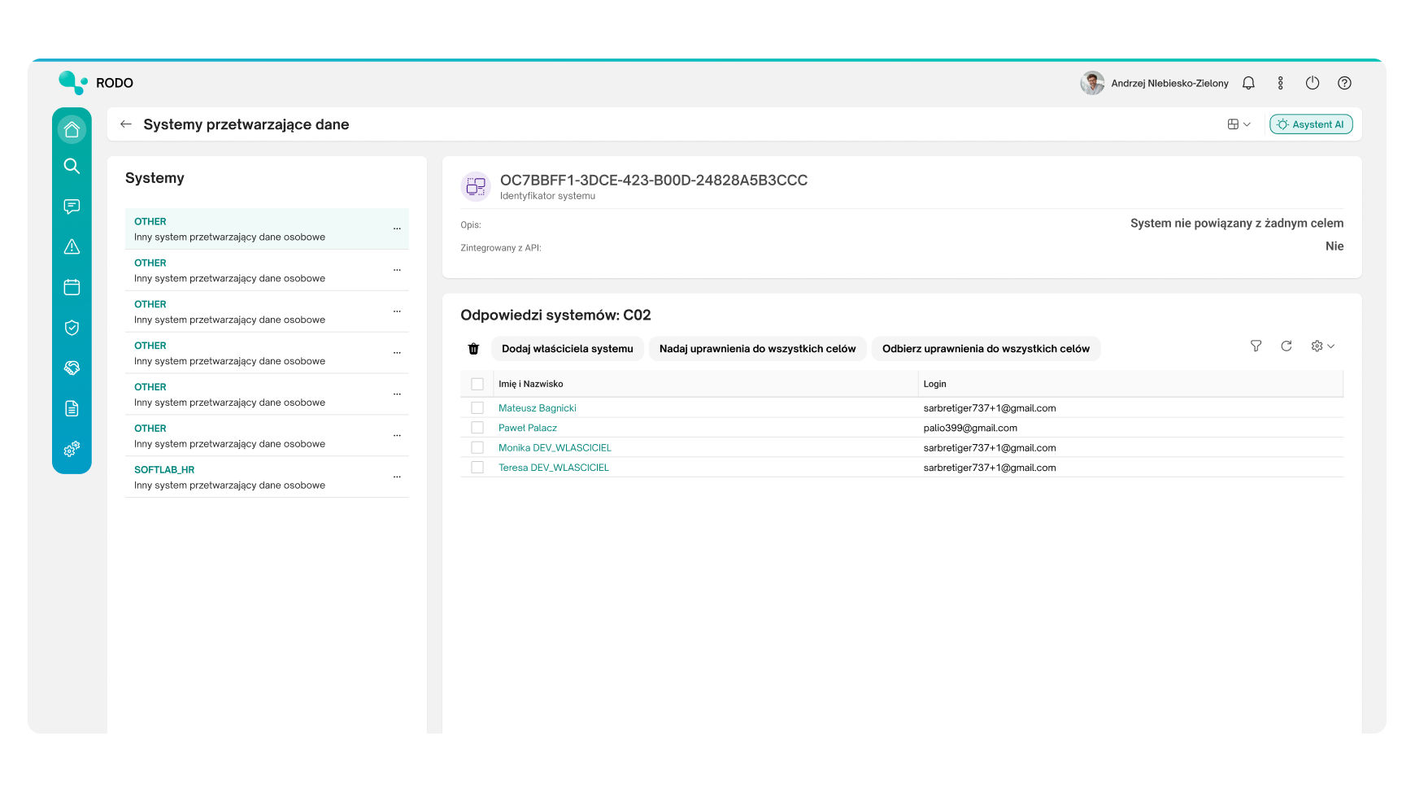Expand the table settings gear dropdown
Image resolution: width=1415 pixels, height=810 pixels.
(1322, 346)
